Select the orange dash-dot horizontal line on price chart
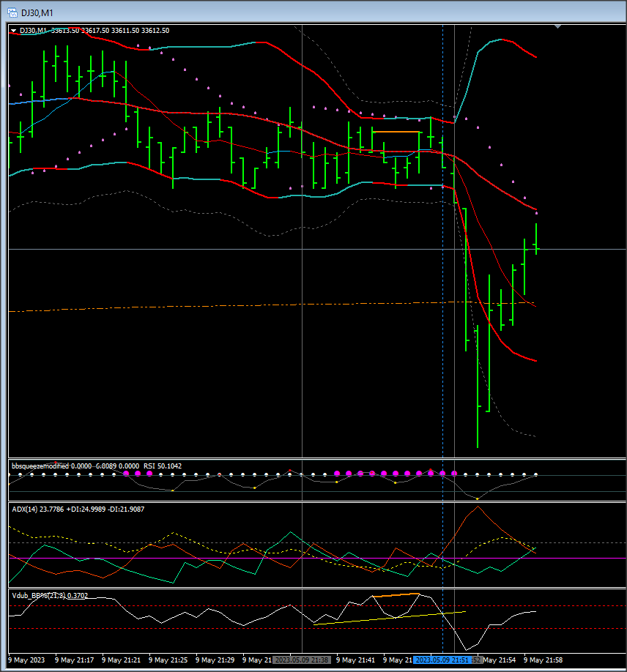Screen dimensions: 627x672 click(x=272, y=307)
